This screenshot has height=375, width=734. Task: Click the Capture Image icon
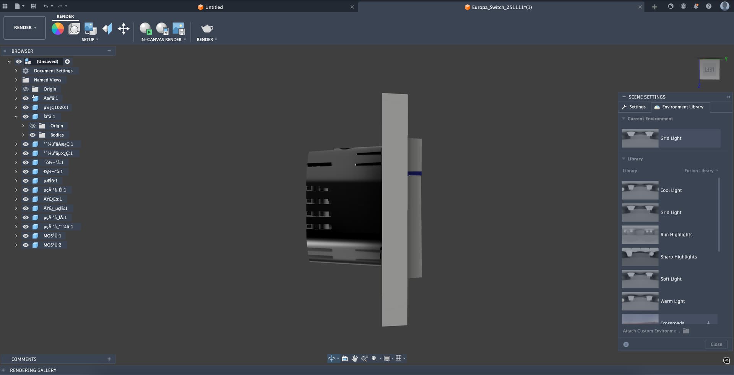179,29
